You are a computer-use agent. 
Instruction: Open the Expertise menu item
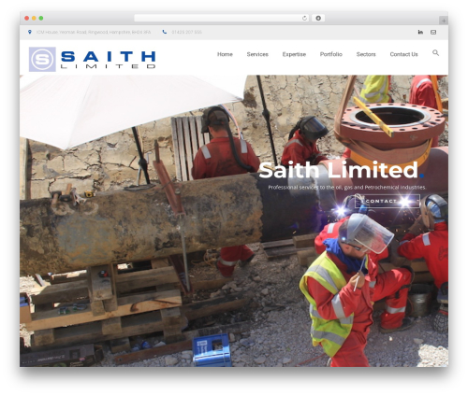294,54
